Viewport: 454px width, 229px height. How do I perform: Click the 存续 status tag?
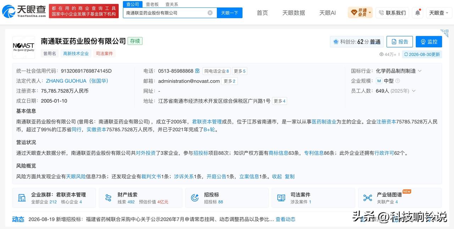135,41
